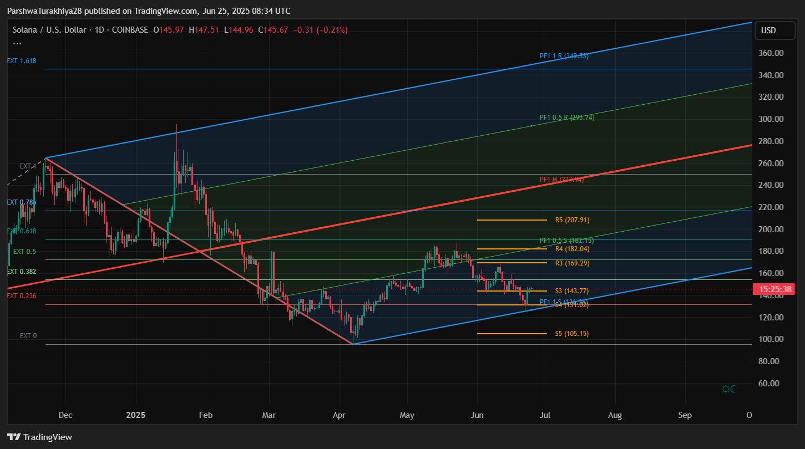Click the 2025 label on time axis
The image size is (805, 449).
click(135, 415)
